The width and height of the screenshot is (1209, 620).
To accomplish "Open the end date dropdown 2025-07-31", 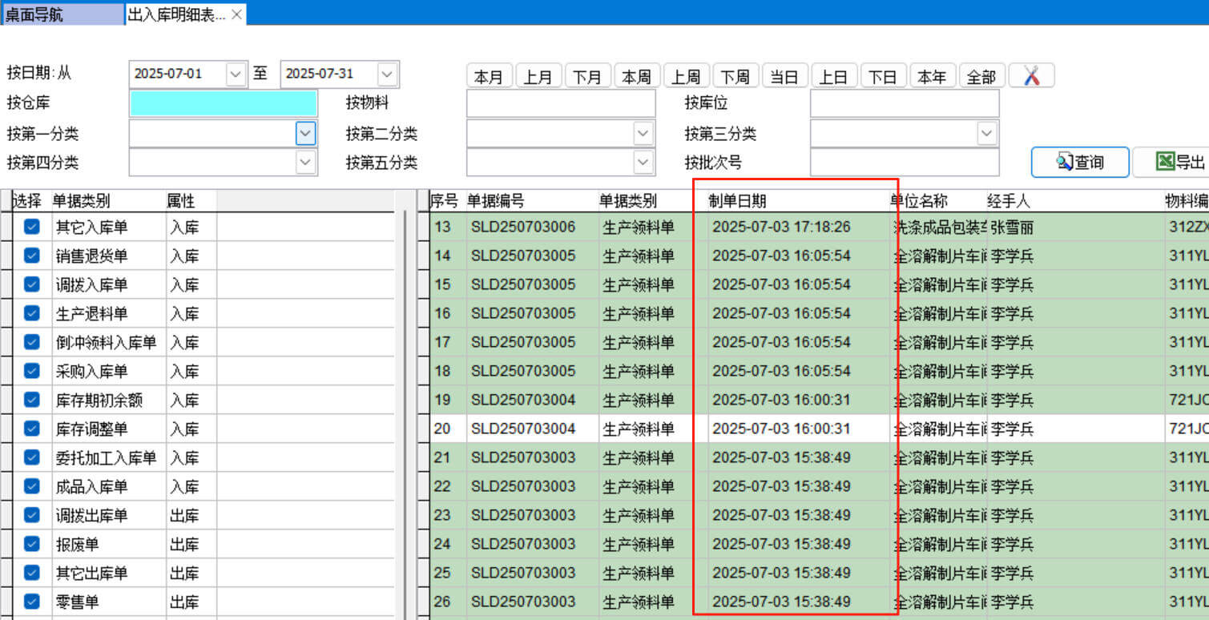I will click(387, 74).
